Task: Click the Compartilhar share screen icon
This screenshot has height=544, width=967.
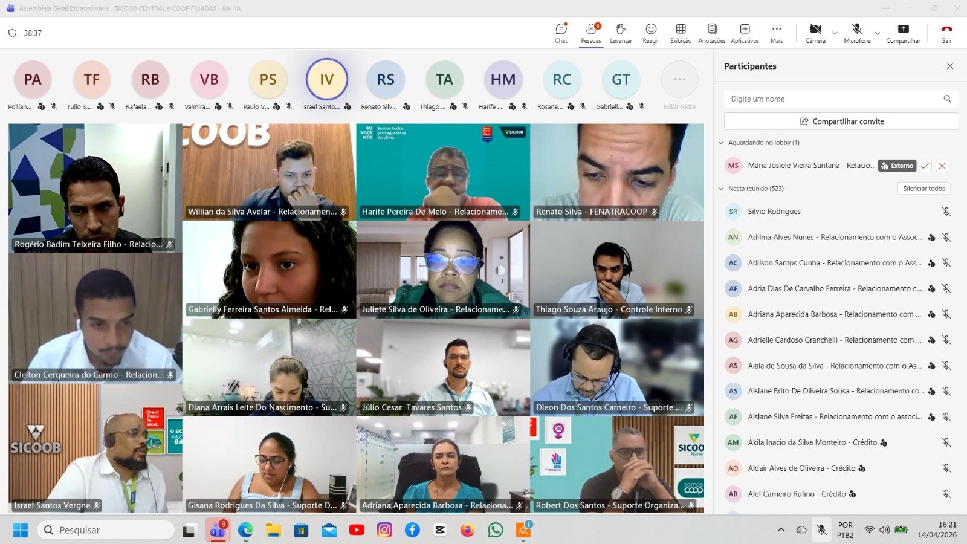Action: 903,33
